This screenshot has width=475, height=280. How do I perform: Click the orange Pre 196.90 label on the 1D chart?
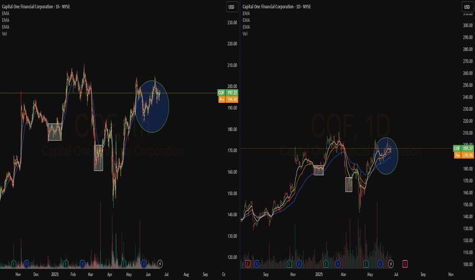[x=463, y=155]
